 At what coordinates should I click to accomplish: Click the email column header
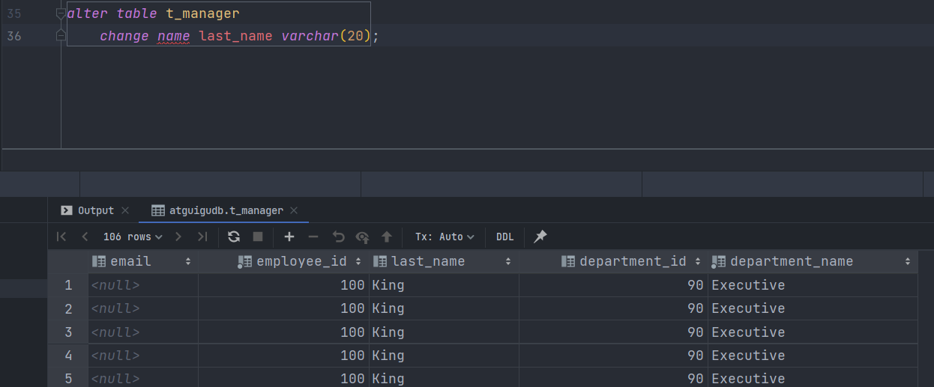coord(143,261)
